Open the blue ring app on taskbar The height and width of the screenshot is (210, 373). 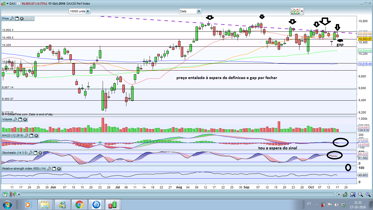coord(96,205)
